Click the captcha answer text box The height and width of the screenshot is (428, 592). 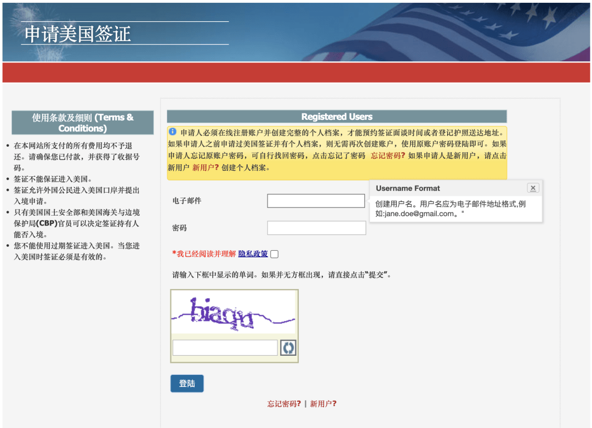225,347
